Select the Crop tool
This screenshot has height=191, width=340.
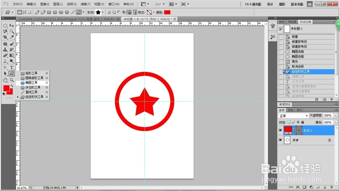5,37
